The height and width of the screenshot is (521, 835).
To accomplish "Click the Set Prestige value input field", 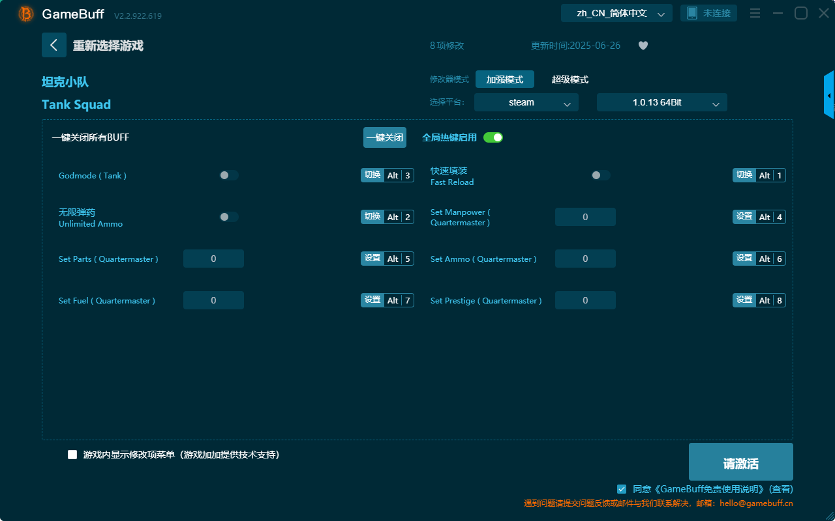I will pyautogui.click(x=585, y=300).
